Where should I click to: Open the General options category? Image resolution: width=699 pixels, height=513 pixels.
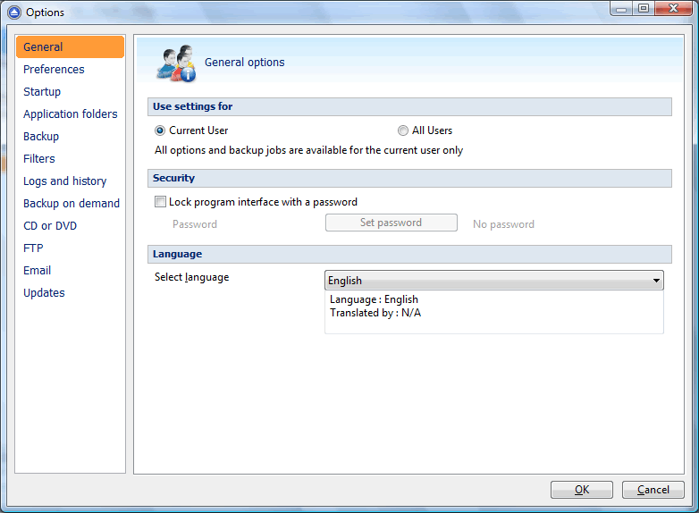(70, 46)
